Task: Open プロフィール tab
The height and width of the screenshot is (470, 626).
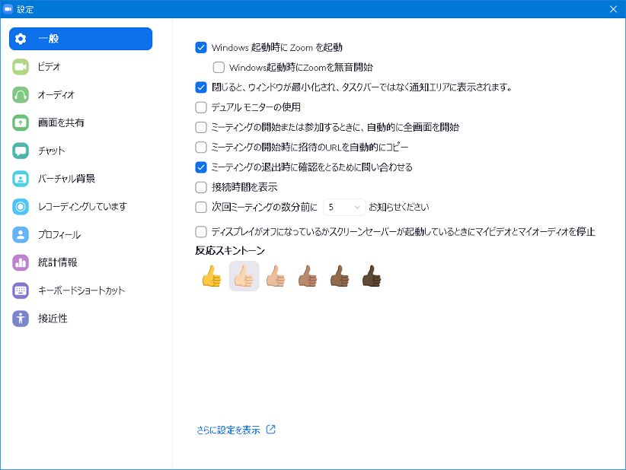Action: [81, 235]
